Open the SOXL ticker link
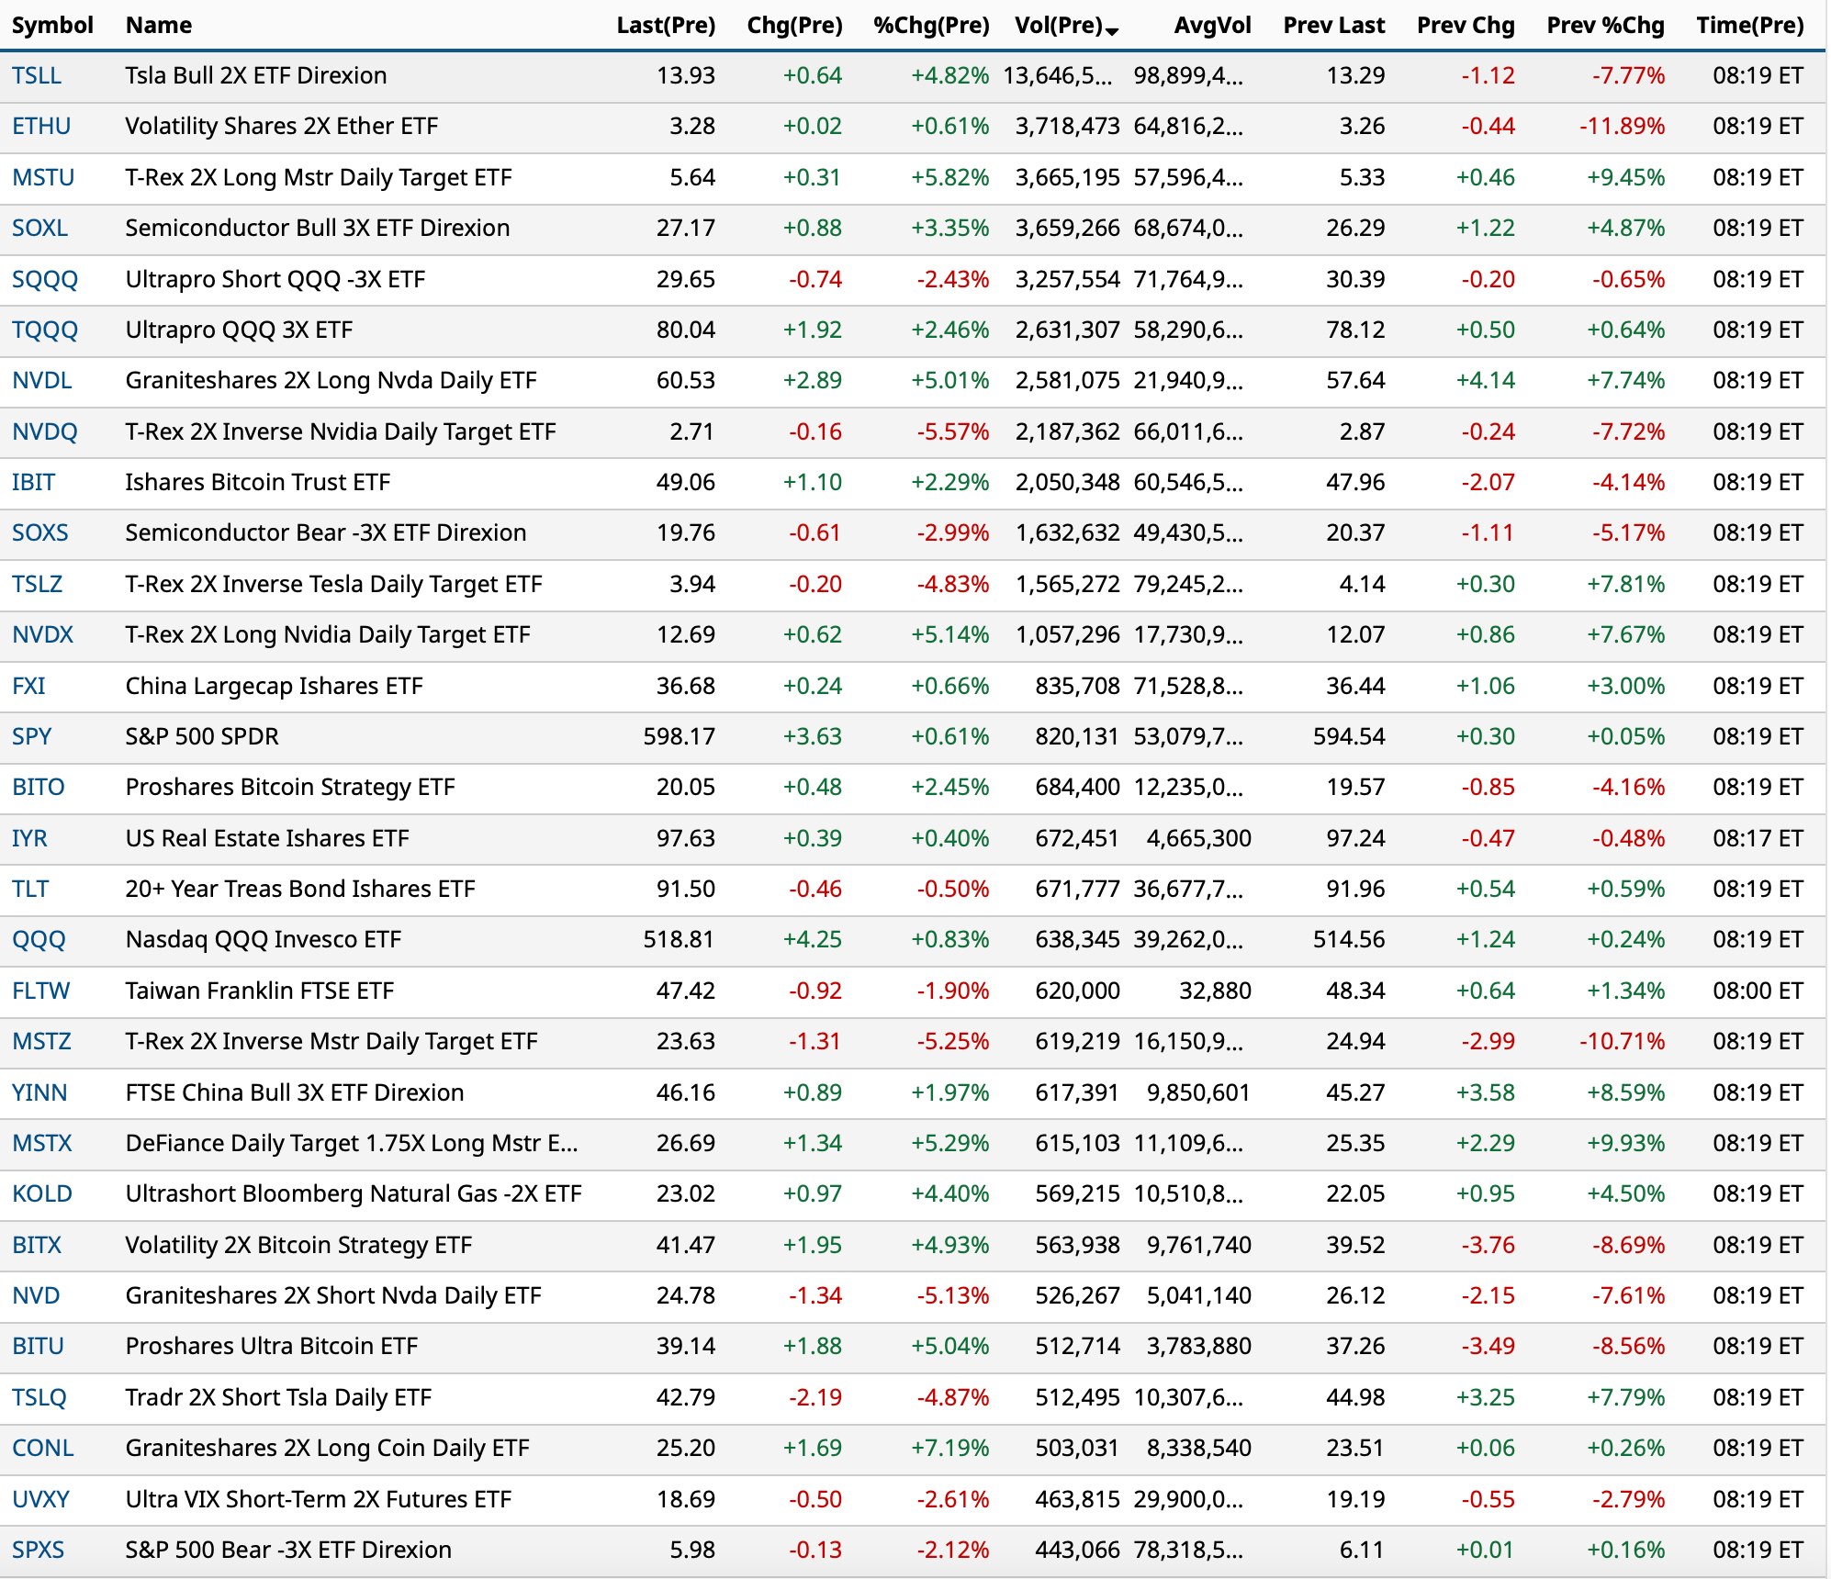The image size is (1831, 1579). pyautogui.click(x=39, y=228)
